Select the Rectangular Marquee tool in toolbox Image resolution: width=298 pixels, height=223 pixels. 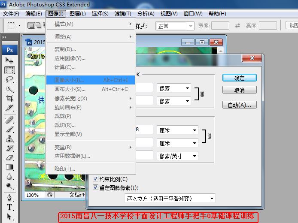[x=9, y=70]
